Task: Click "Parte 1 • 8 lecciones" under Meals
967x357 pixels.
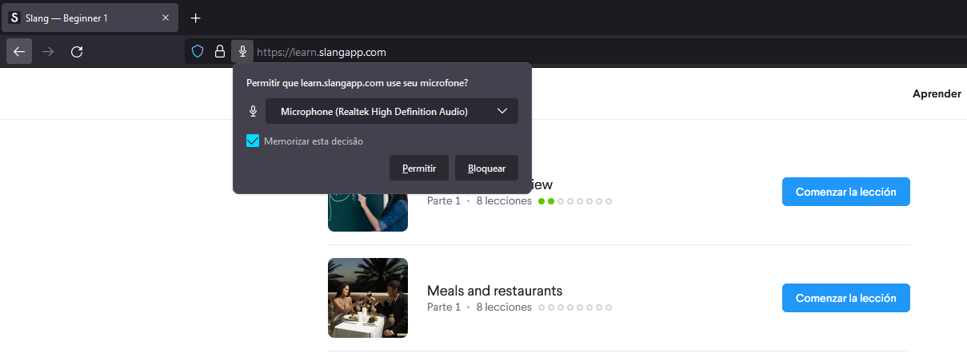Action: (479, 307)
